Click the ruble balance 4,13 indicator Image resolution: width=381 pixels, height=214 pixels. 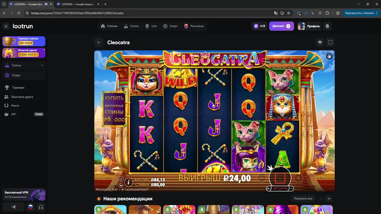click(259, 26)
